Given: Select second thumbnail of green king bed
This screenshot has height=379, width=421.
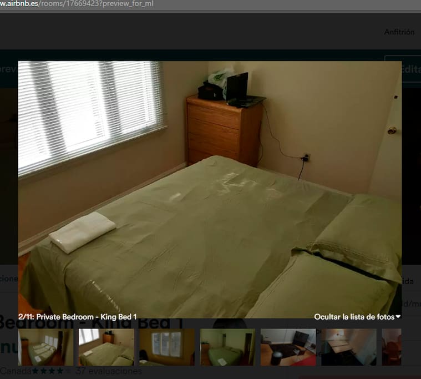Looking at the screenshot, I should click(106, 347).
